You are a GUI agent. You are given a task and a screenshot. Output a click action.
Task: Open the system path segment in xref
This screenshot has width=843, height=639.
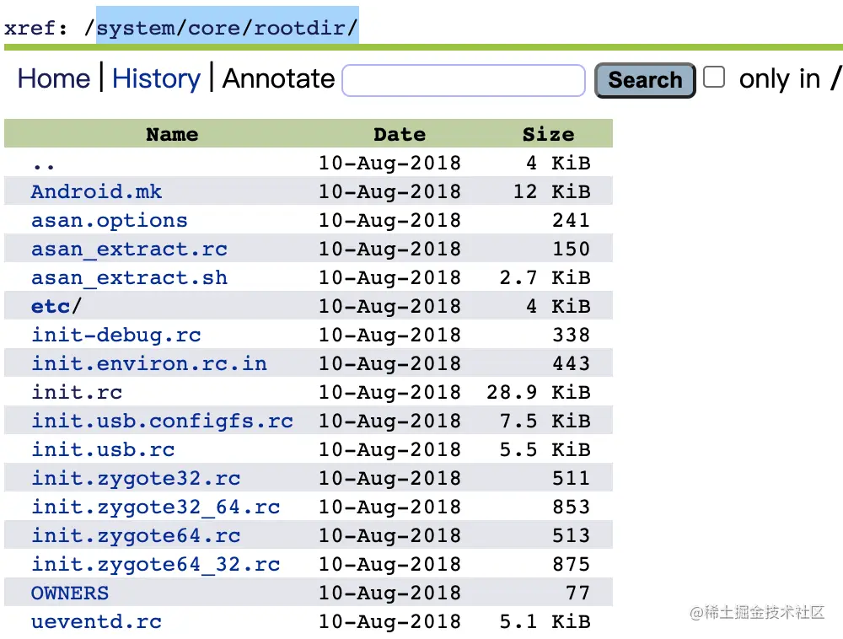click(x=136, y=28)
